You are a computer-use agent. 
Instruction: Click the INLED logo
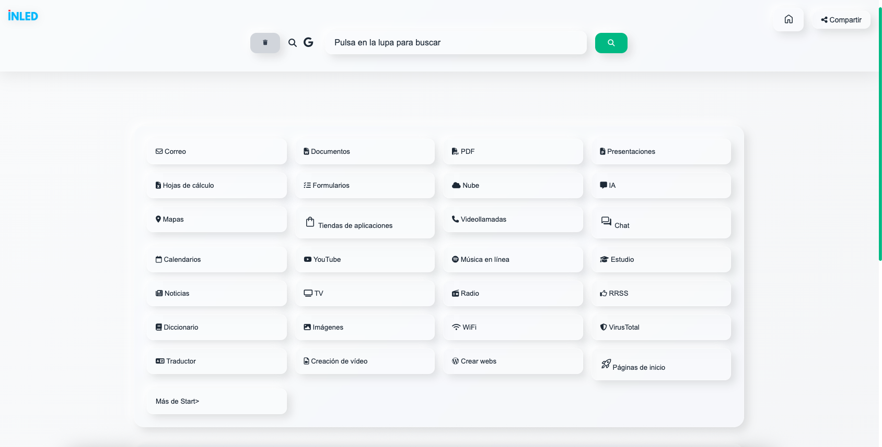[x=23, y=16]
